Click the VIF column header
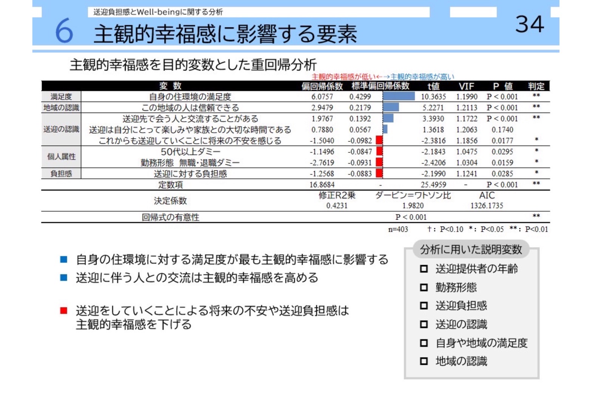This screenshot has width=592, height=395. [x=466, y=86]
